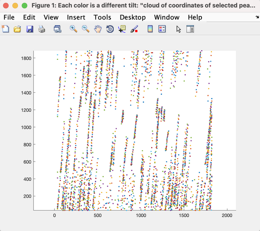
Task: Open the Tools menu
Action: [x=102, y=17]
